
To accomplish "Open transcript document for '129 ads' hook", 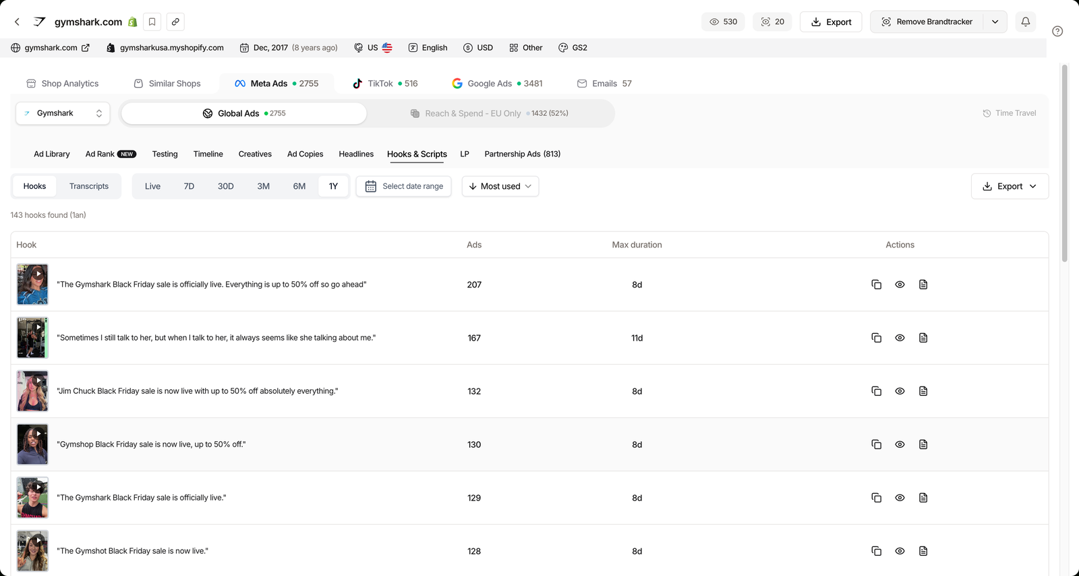I will [923, 498].
